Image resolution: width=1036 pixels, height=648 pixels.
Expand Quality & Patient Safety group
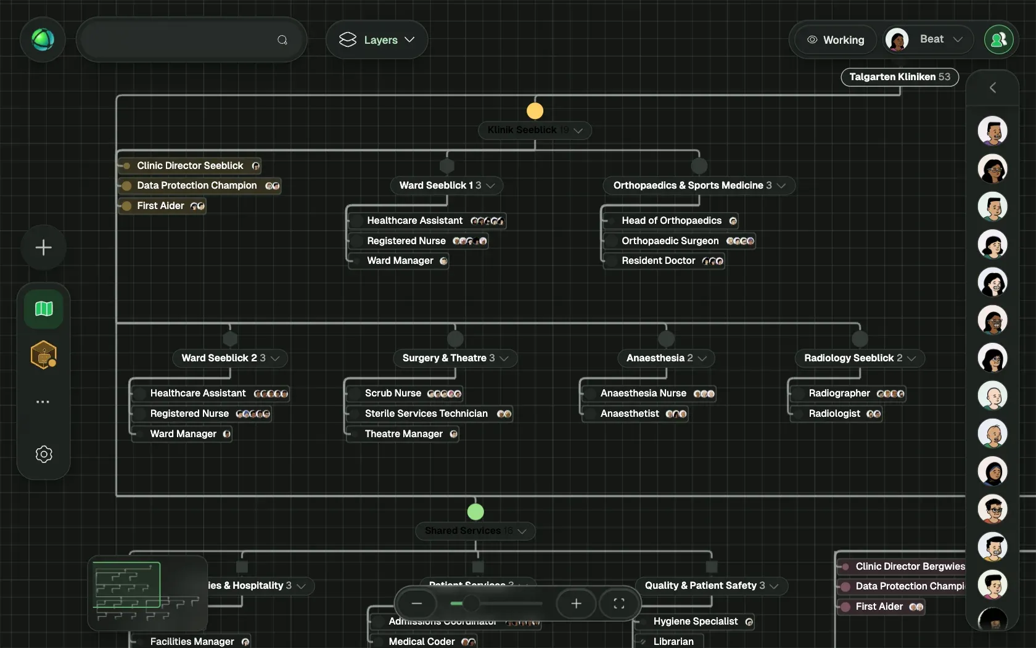pyautogui.click(x=775, y=586)
